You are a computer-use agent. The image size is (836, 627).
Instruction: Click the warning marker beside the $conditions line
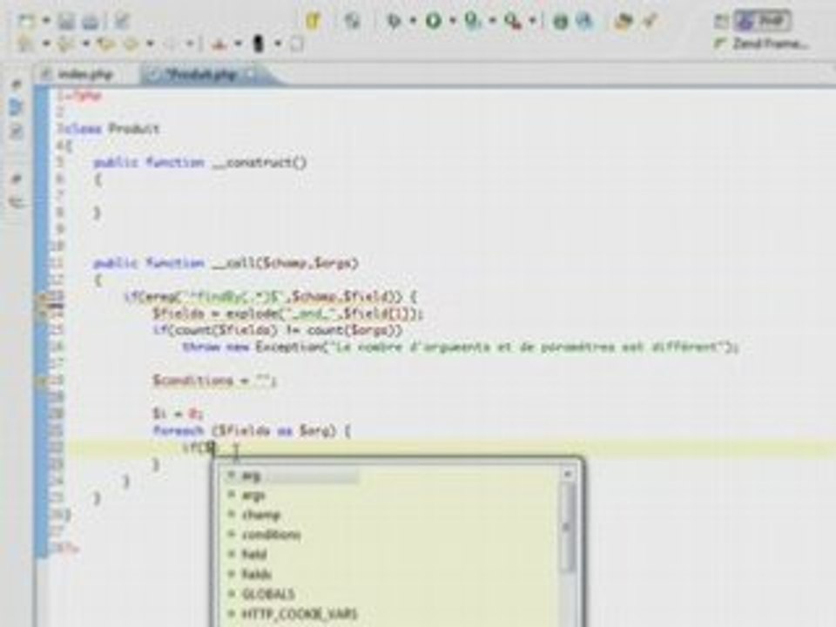pos(43,381)
